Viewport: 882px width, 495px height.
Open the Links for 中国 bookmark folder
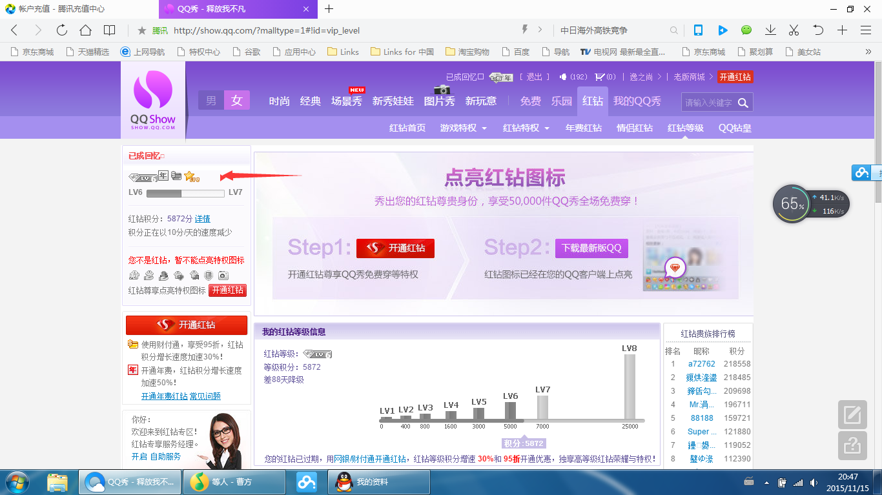click(x=402, y=52)
